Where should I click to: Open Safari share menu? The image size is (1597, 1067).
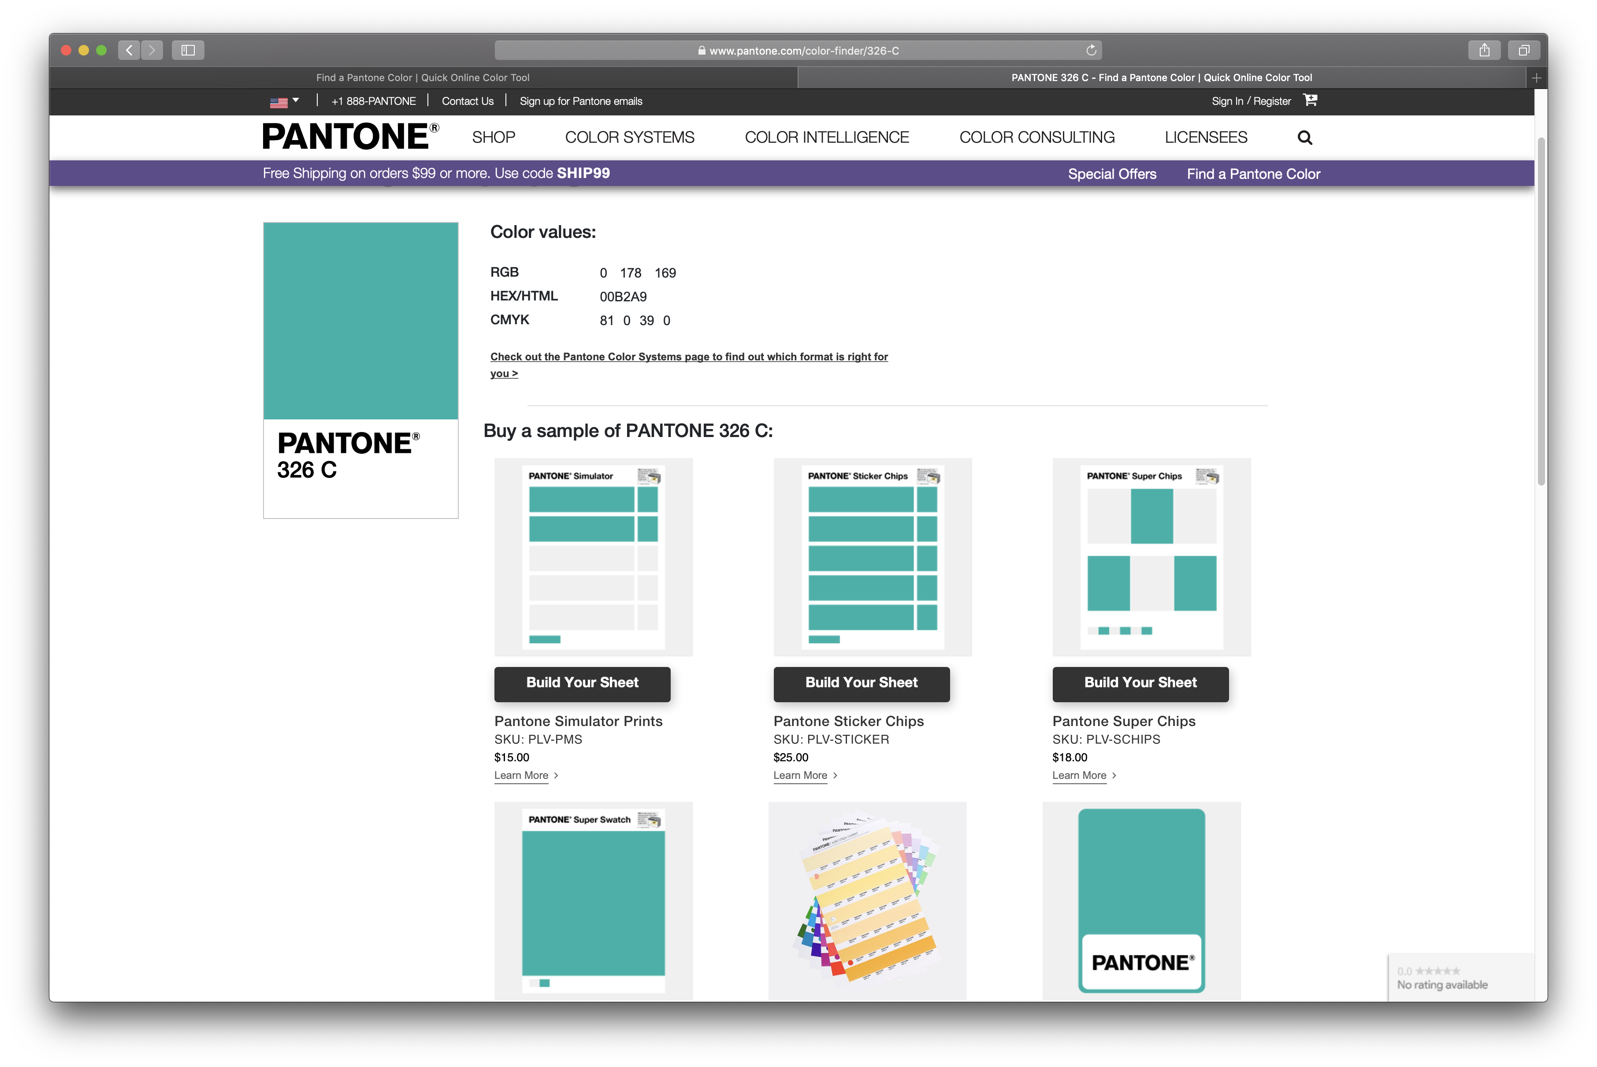click(x=1484, y=50)
